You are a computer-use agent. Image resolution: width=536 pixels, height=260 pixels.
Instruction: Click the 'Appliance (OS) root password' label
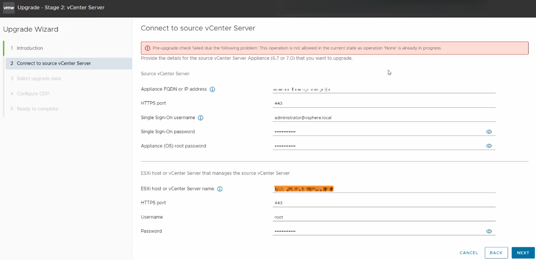tap(174, 146)
